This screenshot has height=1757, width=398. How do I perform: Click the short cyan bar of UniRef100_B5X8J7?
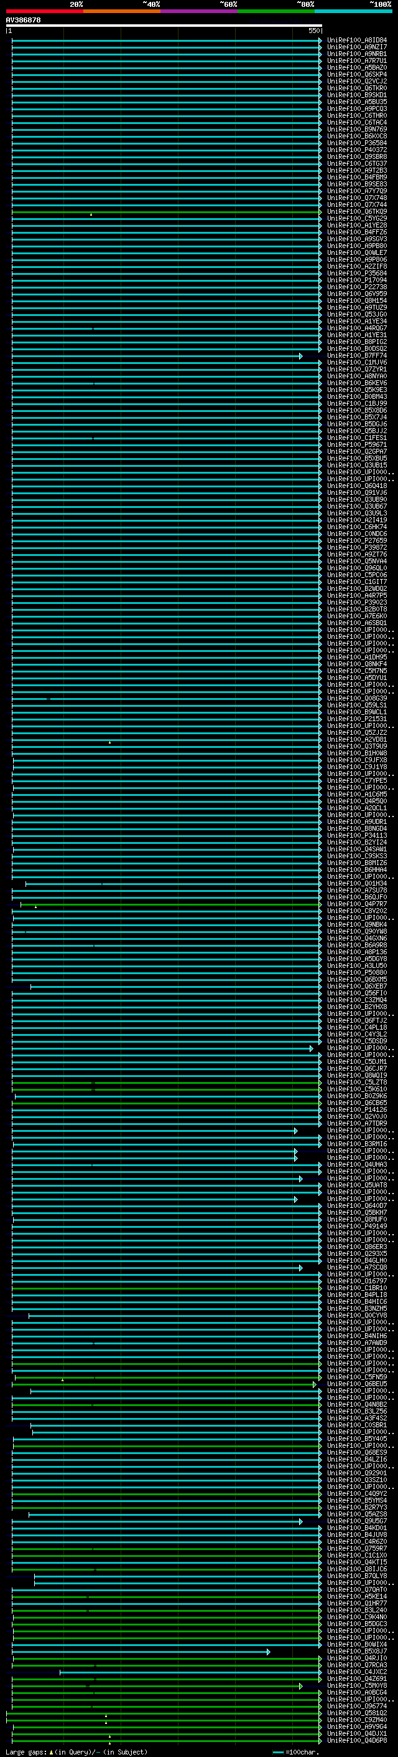coord(141,1652)
